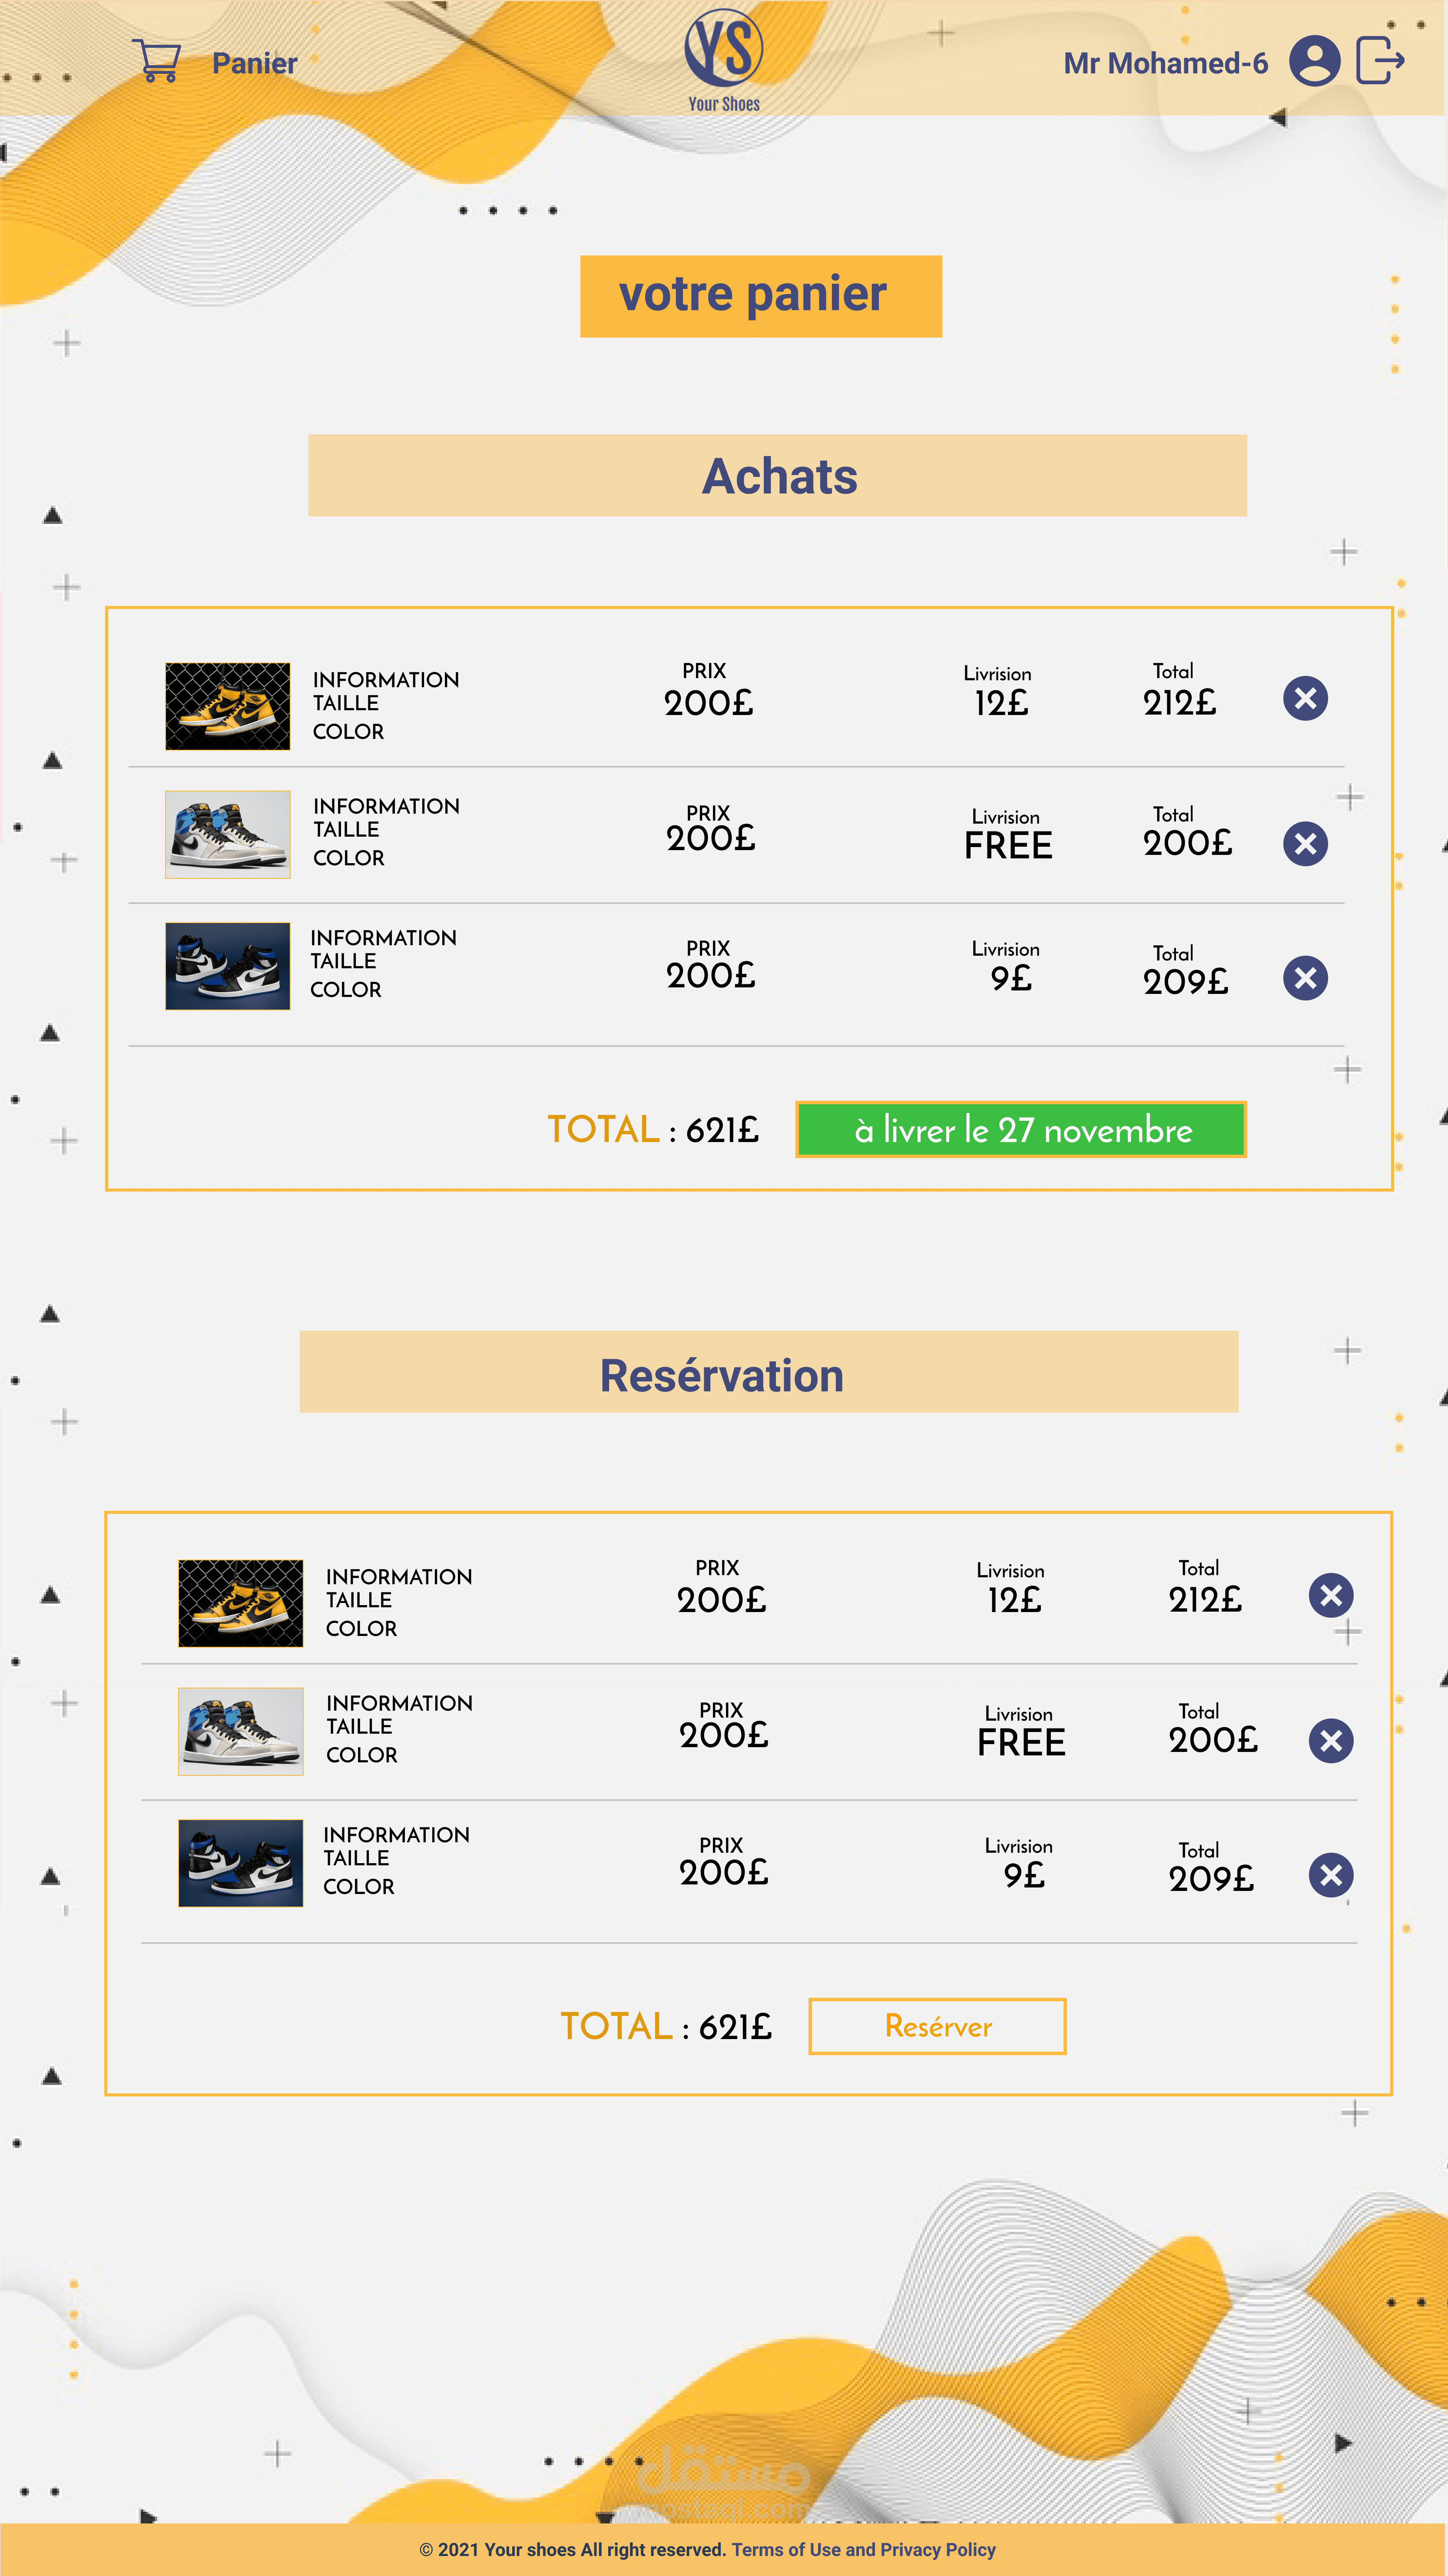The height and width of the screenshot is (2576, 1448).
Task: Delete the royal blue sneaker in Achats
Action: [1305, 978]
